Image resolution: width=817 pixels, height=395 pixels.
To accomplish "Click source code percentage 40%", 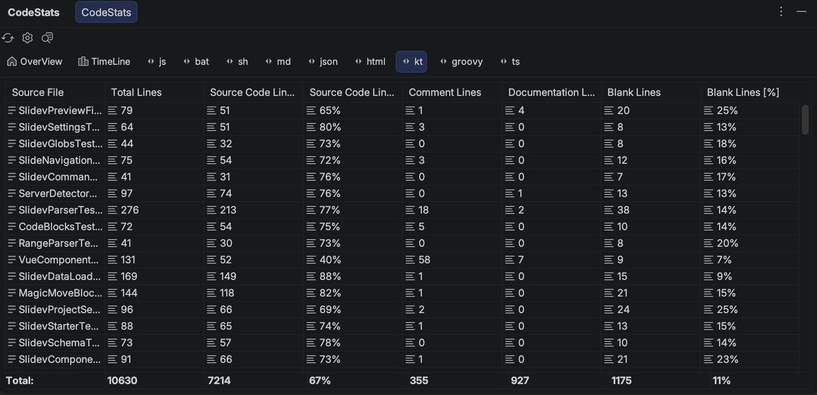I will (x=330, y=260).
